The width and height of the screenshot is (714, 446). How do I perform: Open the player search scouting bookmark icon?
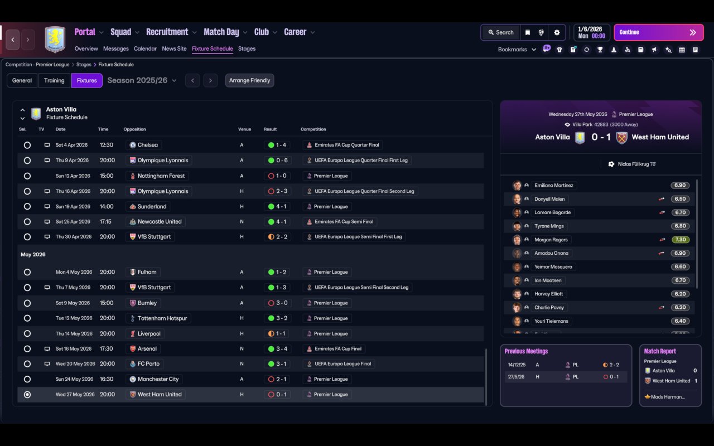[627, 50]
